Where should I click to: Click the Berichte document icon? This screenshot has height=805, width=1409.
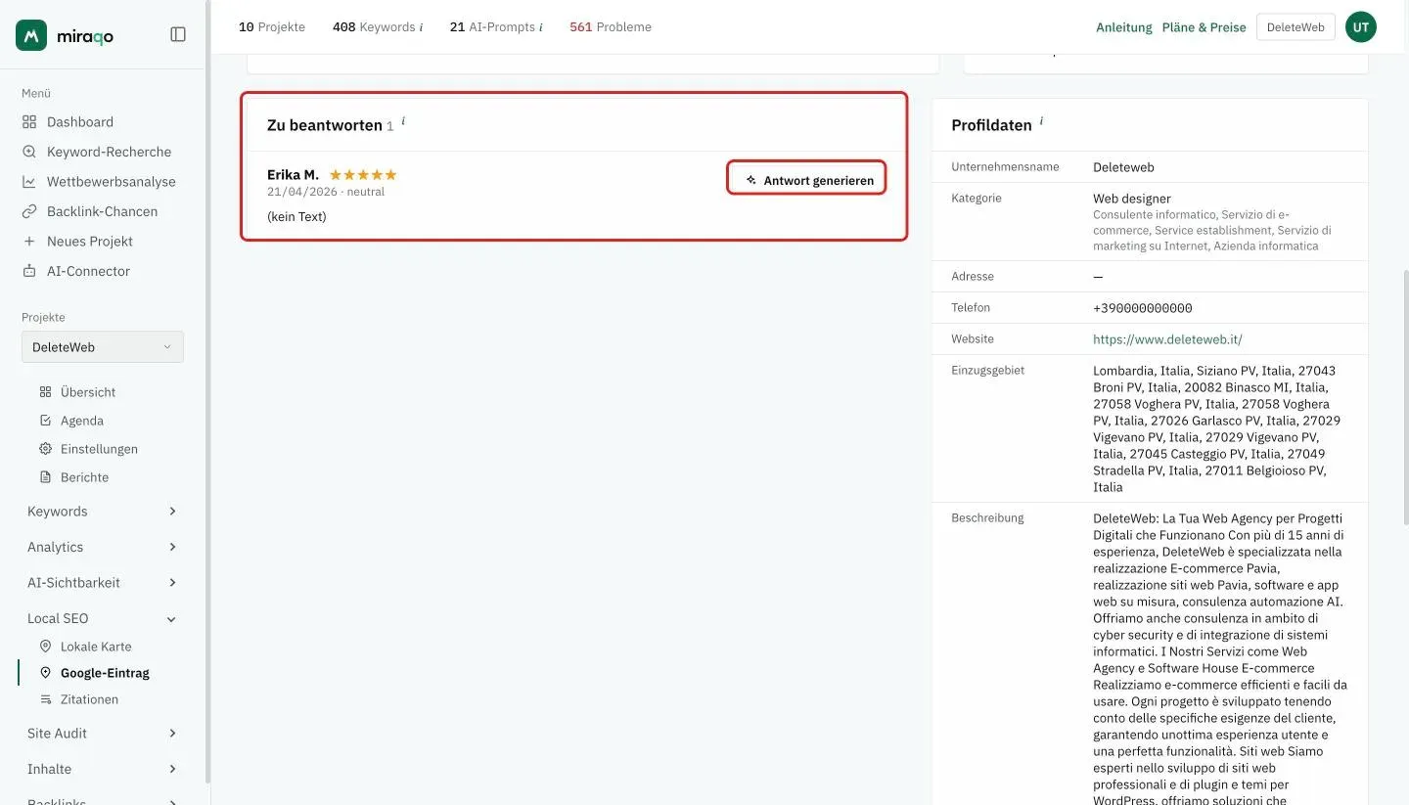click(45, 477)
